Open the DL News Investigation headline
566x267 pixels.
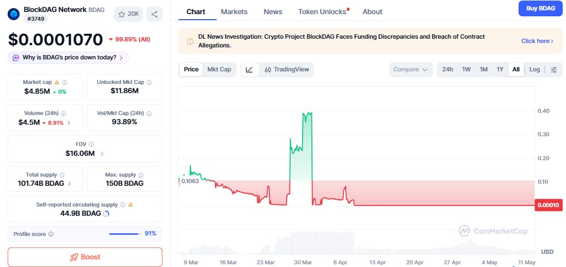(x=341, y=41)
